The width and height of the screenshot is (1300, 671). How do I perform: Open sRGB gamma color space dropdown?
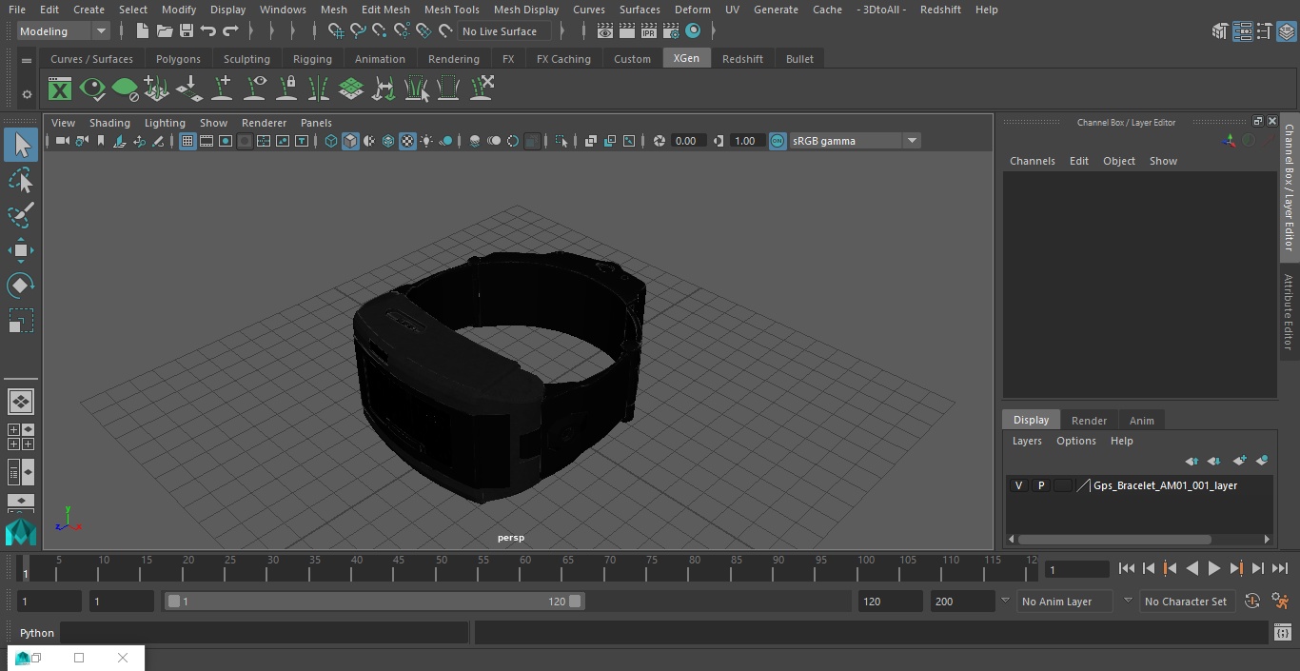tap(855, 141)
